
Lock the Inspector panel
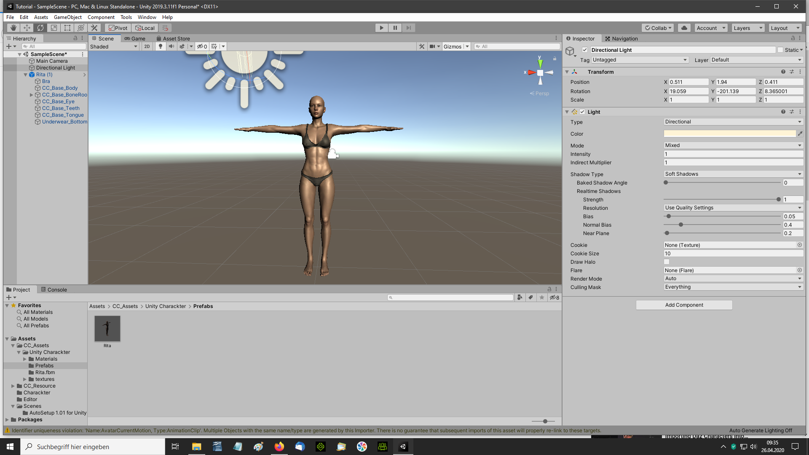pos(793,38)
